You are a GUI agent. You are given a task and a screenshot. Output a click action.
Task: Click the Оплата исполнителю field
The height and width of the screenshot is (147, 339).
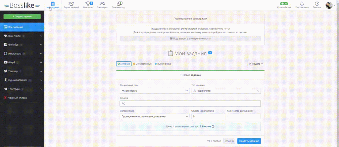pos(208,116)
